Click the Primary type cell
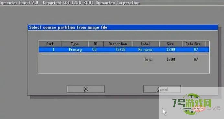Image resolution: width=224 pixels, height=119 pixels. click(75, 50)
